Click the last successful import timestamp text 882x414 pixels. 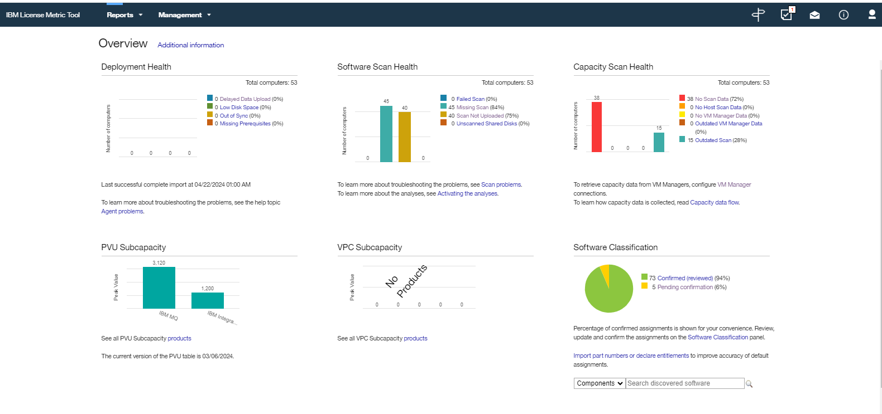[176, 184]
